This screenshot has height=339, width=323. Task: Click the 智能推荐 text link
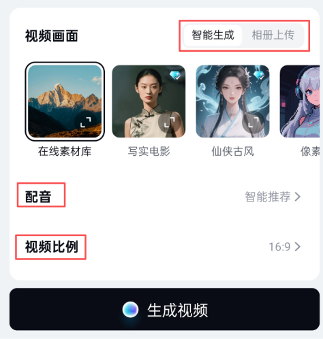[x=268, y=197]
